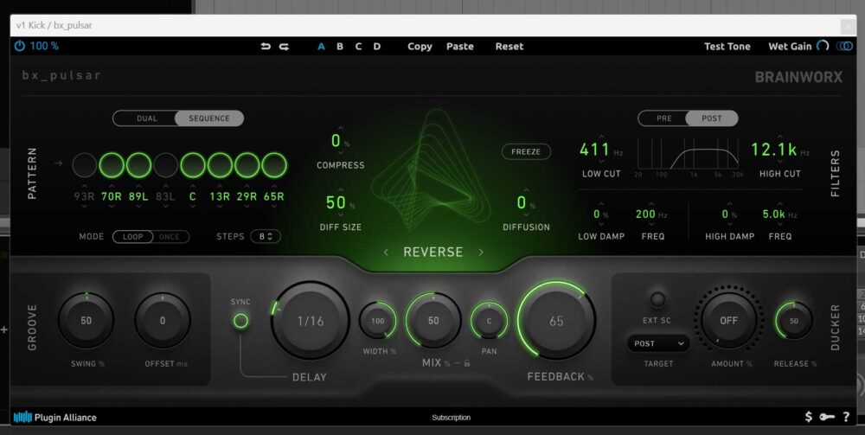Toggle pattern step 13R circle
865x435 pixels.
(220, 165)
